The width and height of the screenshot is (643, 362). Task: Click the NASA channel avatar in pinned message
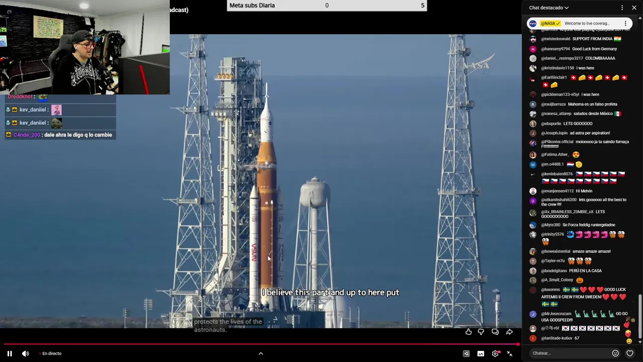533,23
